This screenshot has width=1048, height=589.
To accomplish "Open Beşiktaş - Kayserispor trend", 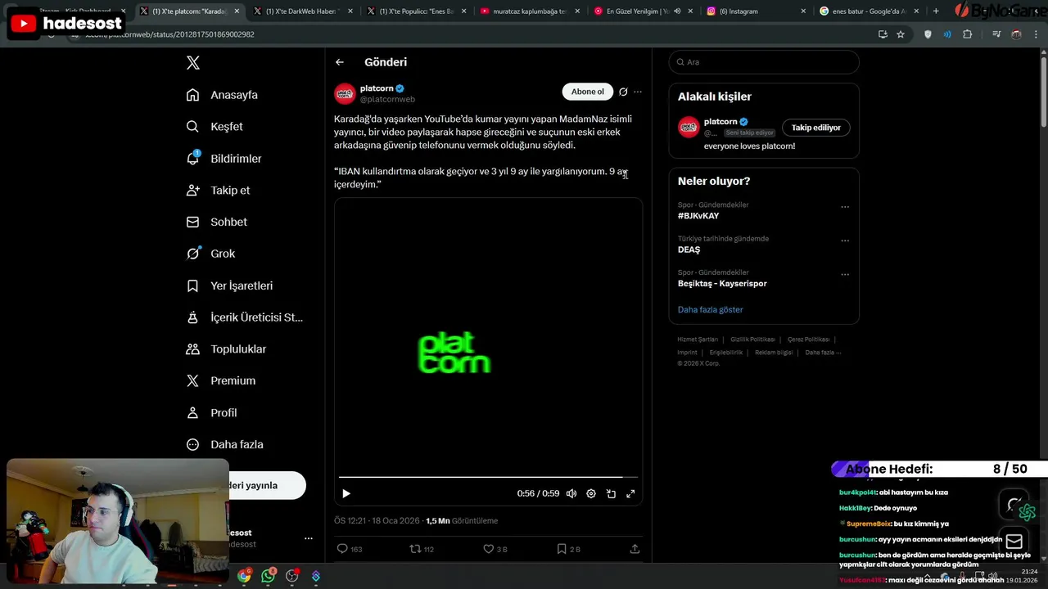I will pyautogui.click(x=722, y=283).
